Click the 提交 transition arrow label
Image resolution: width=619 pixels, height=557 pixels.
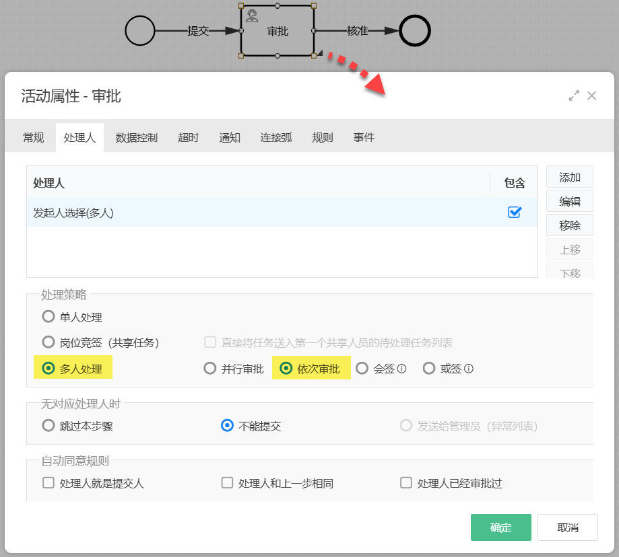click(x=197, y=30)
